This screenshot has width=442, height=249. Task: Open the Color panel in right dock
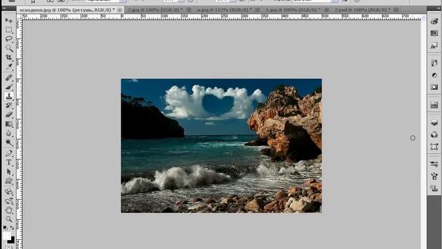(434, 21)
